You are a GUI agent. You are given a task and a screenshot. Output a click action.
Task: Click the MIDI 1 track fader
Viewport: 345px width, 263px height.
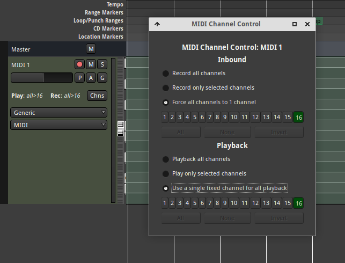coord(41,78)
